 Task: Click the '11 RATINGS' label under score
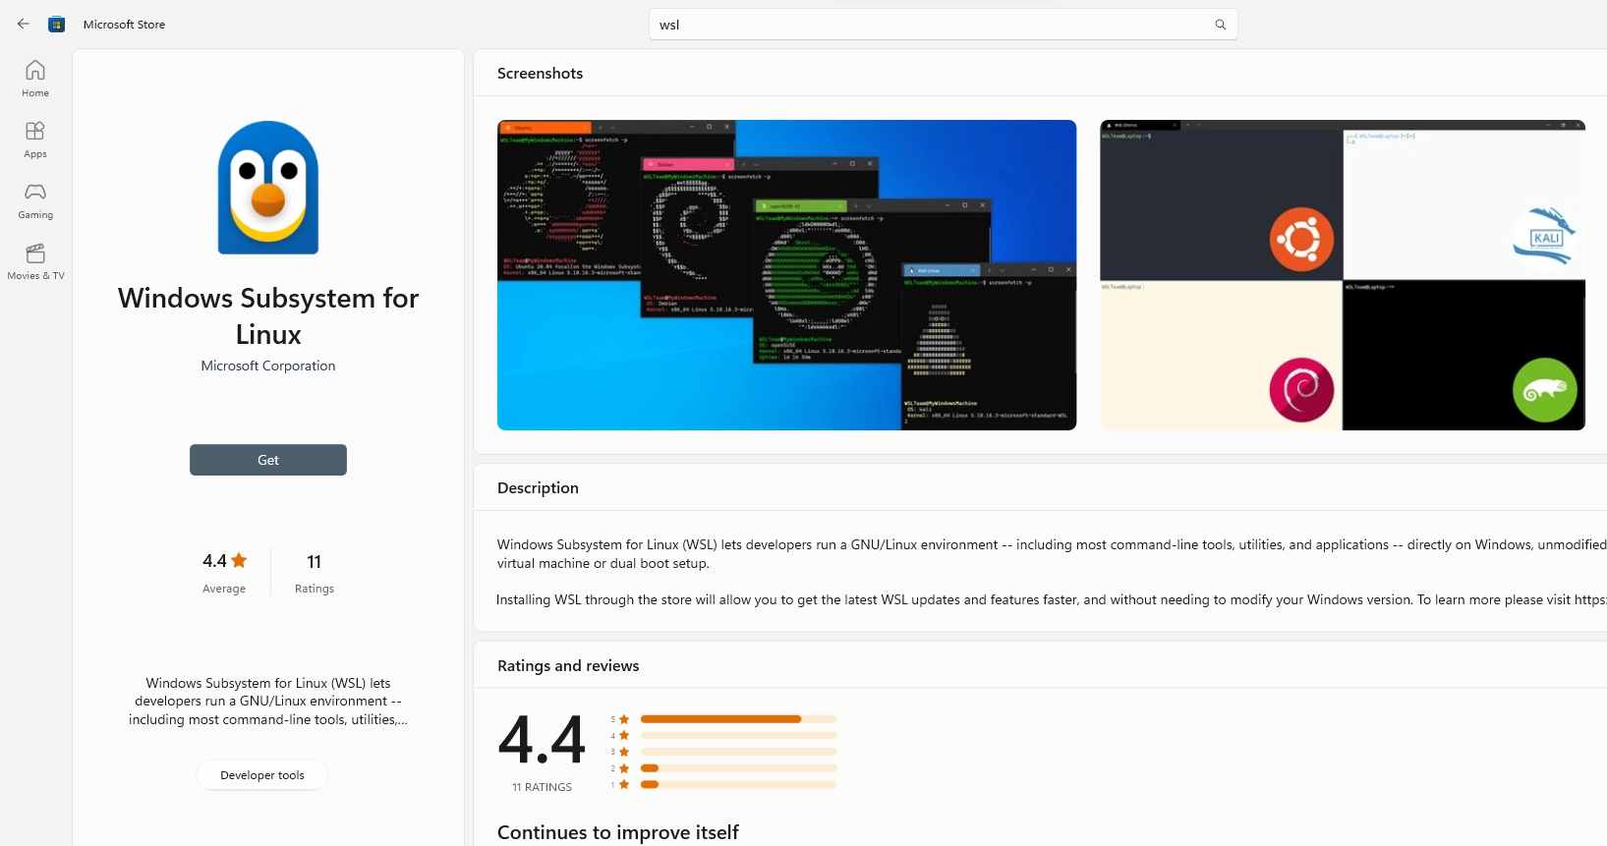[x=542, y=787]
